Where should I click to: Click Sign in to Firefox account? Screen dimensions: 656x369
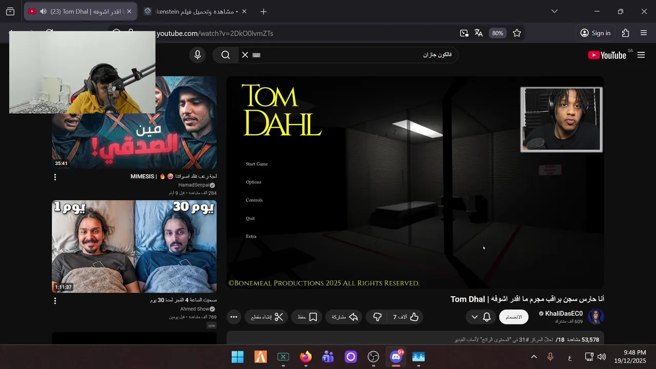[x=596, y=33]
